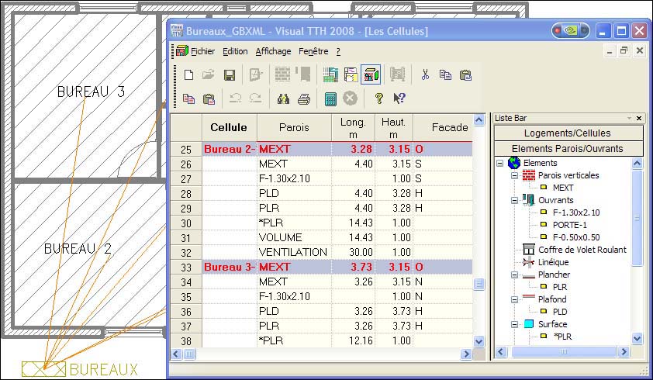Viewport: 653px width, 380px height.
Task: Launch calculation with the calculator icon
Action: (330, 98)
